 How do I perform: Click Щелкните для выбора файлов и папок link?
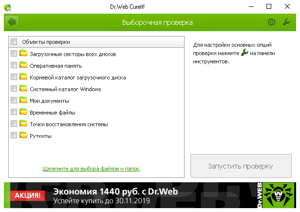pos(91,169)
